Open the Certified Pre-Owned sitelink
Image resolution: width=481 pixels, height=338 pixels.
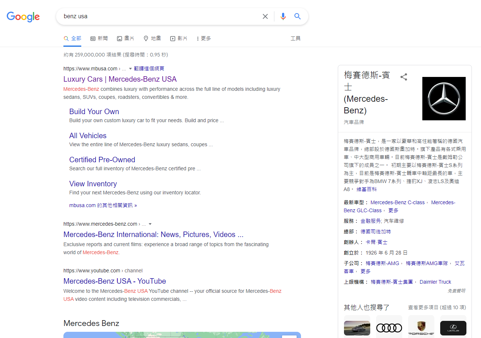pyautogui.click(x=102, y=160)
